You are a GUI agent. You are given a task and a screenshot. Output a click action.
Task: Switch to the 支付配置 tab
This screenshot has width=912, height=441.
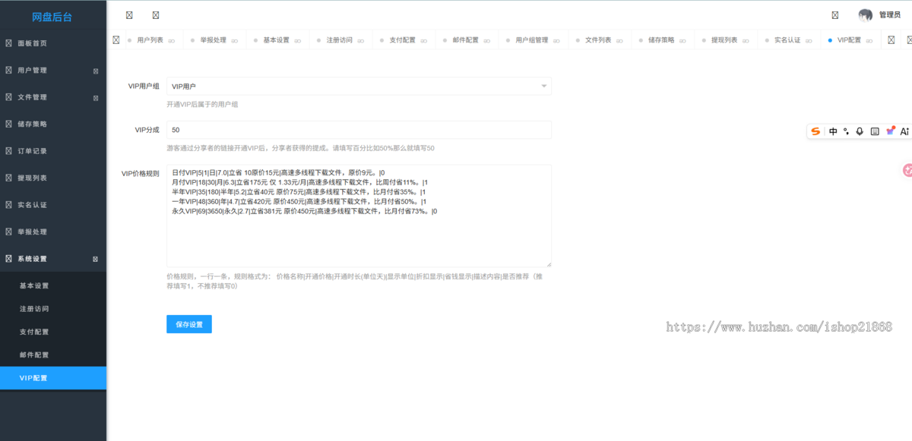pos(402,40)
